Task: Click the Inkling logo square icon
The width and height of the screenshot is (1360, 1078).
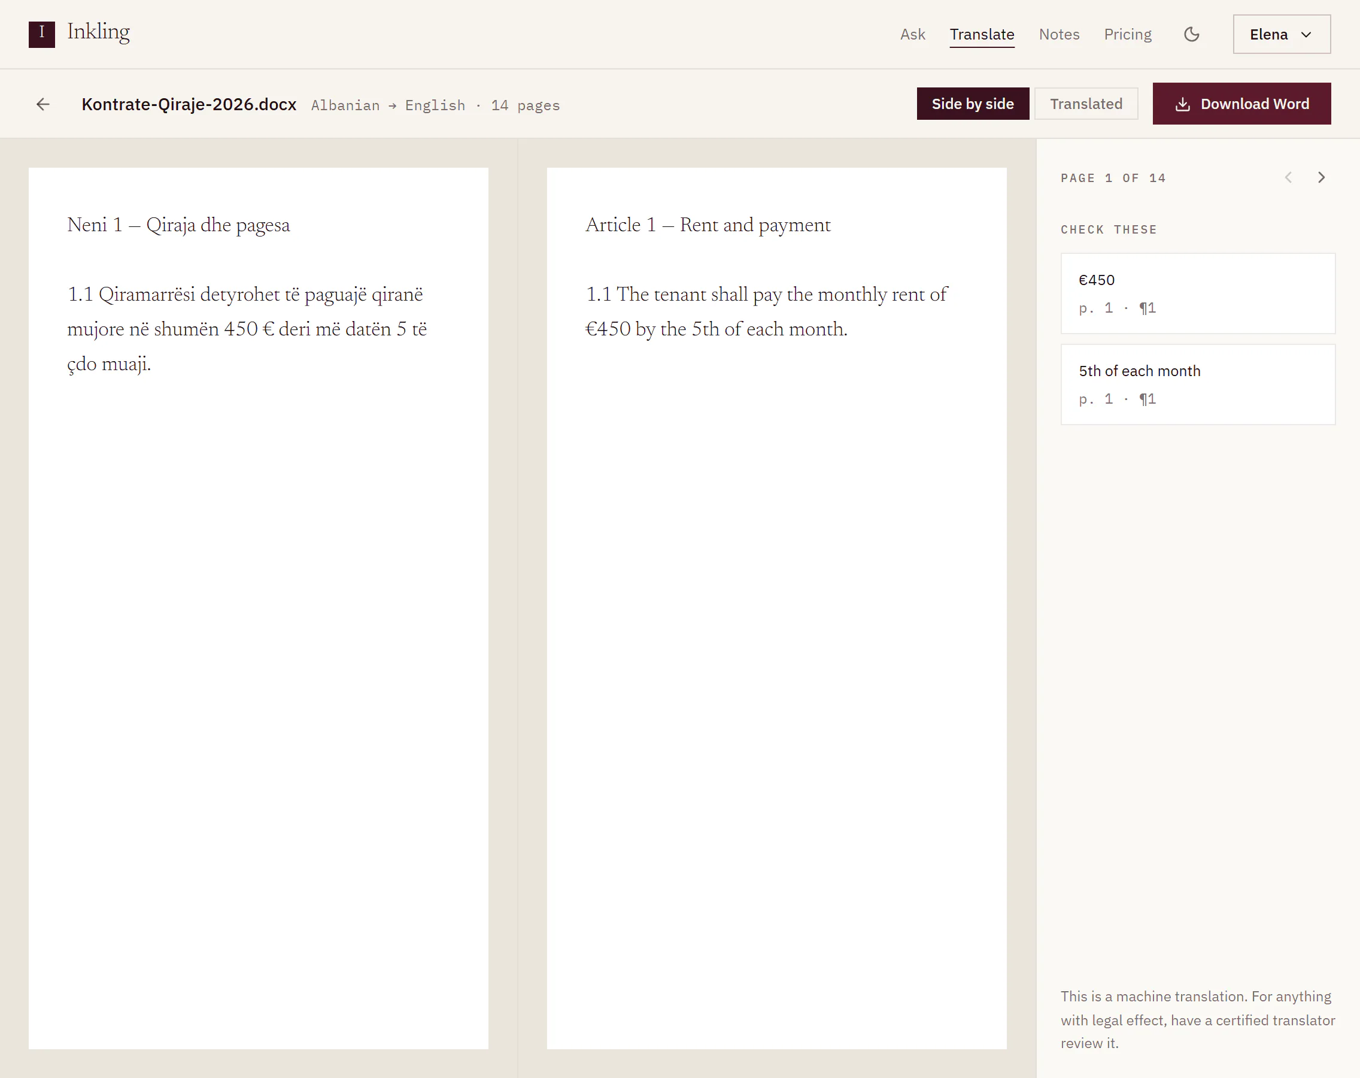Action: (42, 34)
